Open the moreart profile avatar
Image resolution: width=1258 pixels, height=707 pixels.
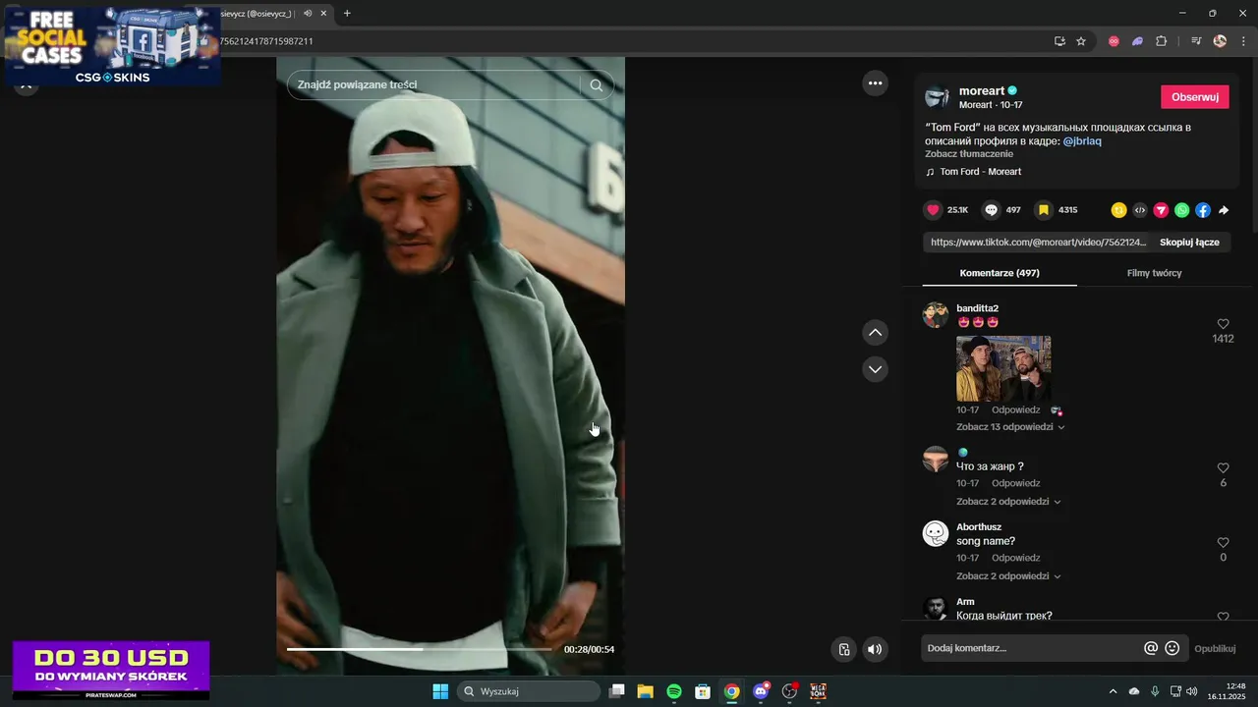[x=938, y=97]
